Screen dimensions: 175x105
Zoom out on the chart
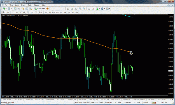tap(84, 9)
